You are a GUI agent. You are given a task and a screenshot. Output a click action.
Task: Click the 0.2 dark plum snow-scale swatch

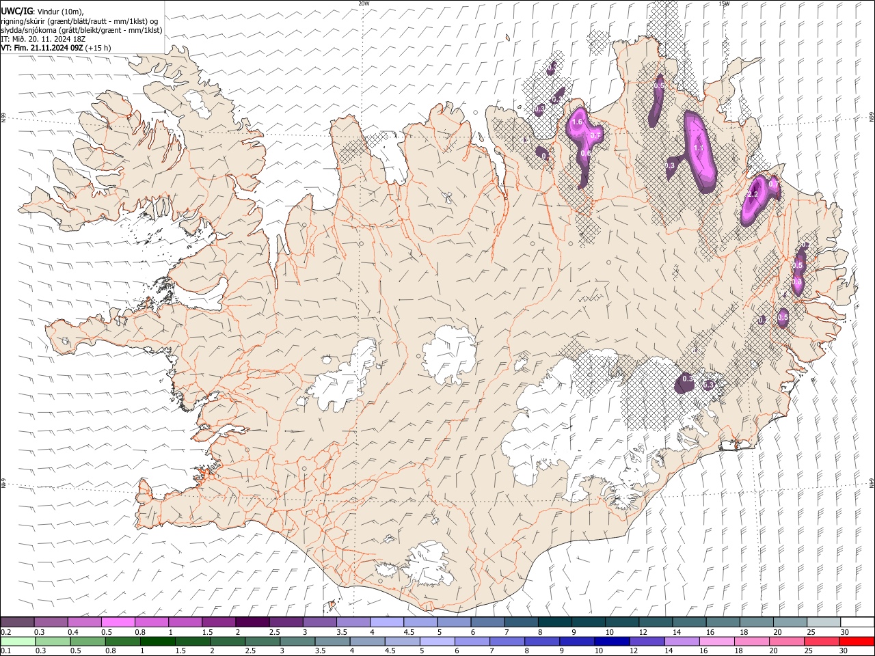tap(18, 622)
